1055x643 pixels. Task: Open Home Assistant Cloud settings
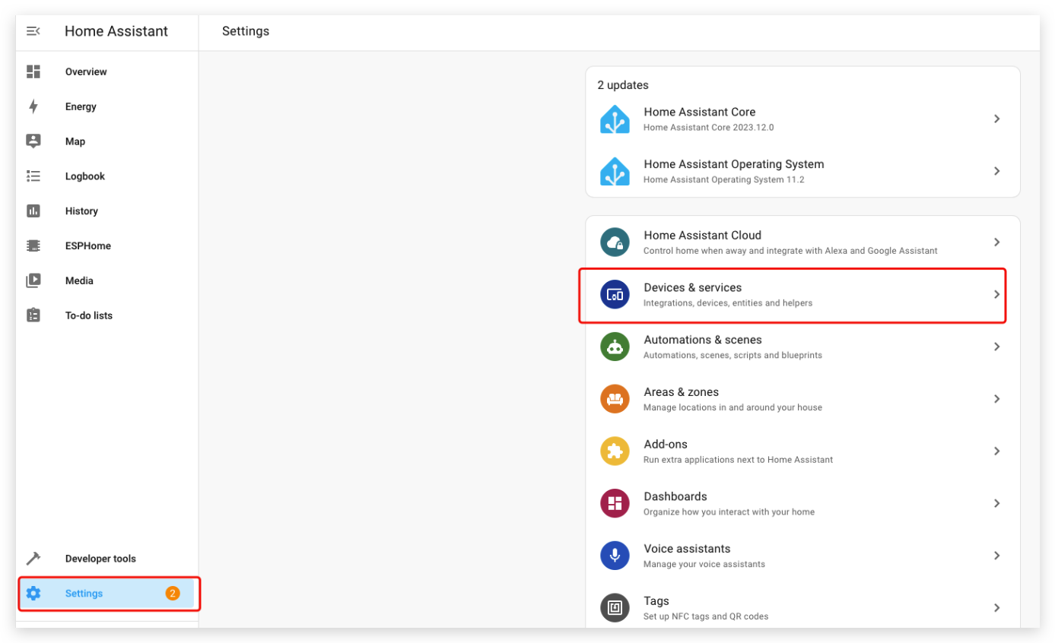[802, 242]
